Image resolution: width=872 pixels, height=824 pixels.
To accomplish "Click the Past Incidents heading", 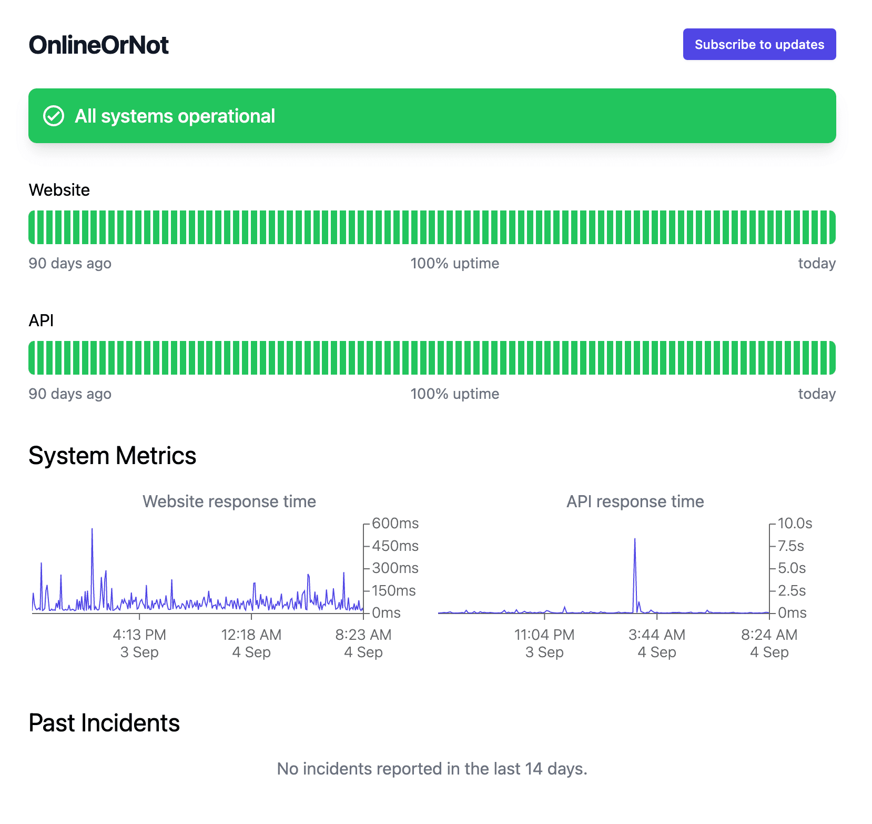I will [x=104, y=723].
